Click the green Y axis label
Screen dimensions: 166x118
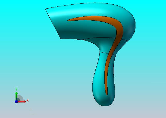tap(16, 89)
